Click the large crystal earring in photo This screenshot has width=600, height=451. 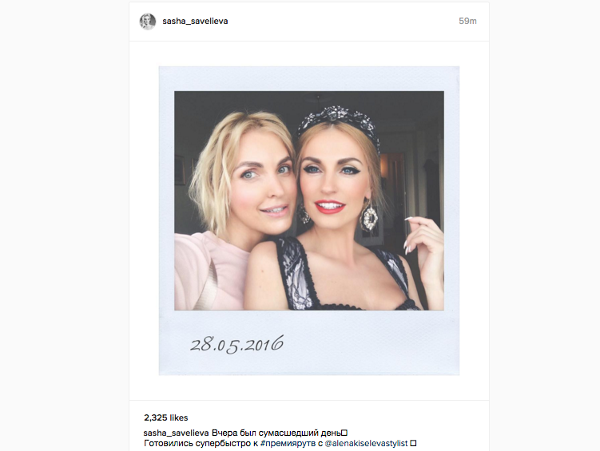369,216
